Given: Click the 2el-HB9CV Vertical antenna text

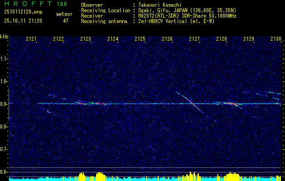Looking at the screenshot, I should click(x=177, y=21).
